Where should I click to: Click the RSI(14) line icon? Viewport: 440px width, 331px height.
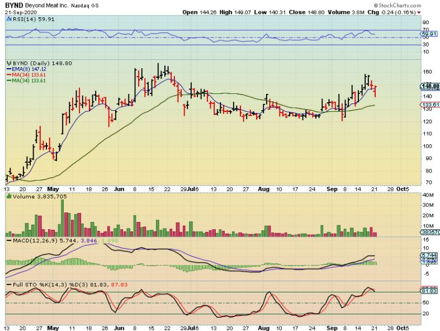coord(8,20)
